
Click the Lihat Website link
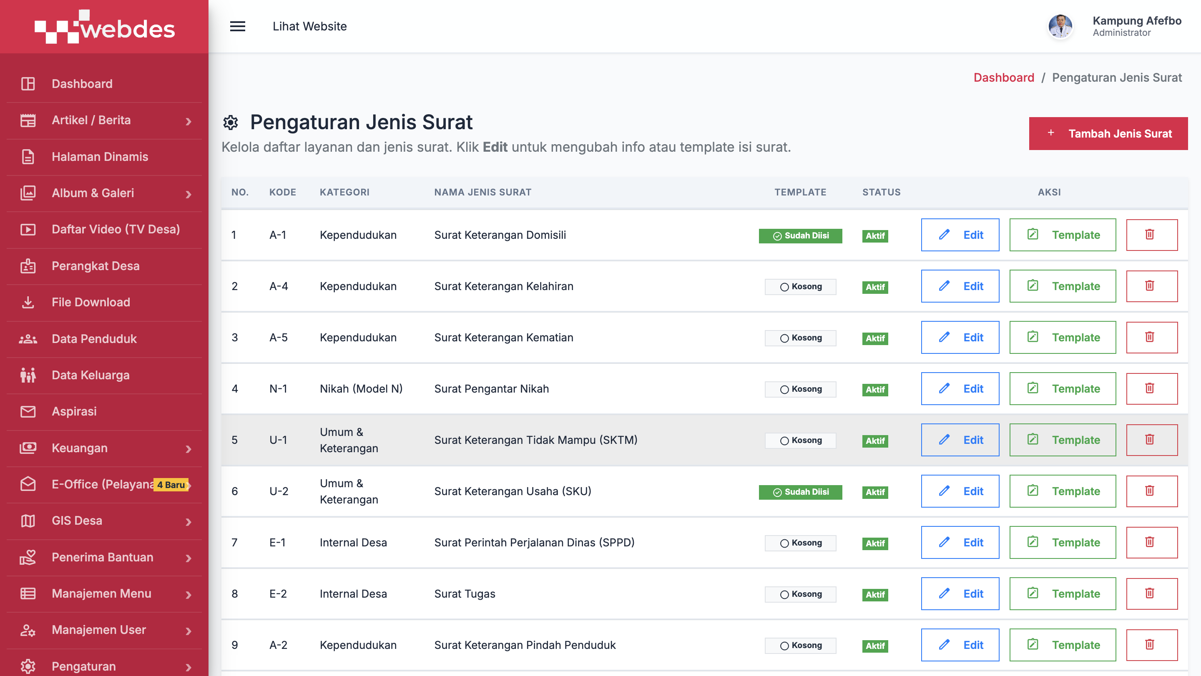pyautogui.click(x=309, y=26)
